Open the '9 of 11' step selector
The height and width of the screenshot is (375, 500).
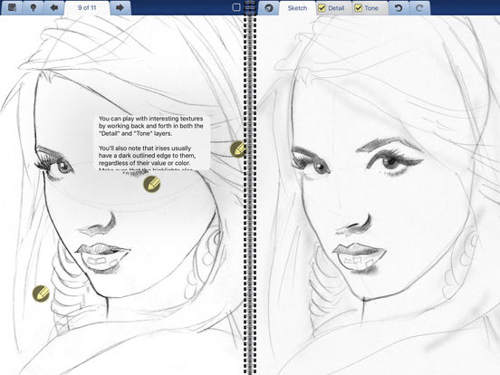(x=87, y=7)
